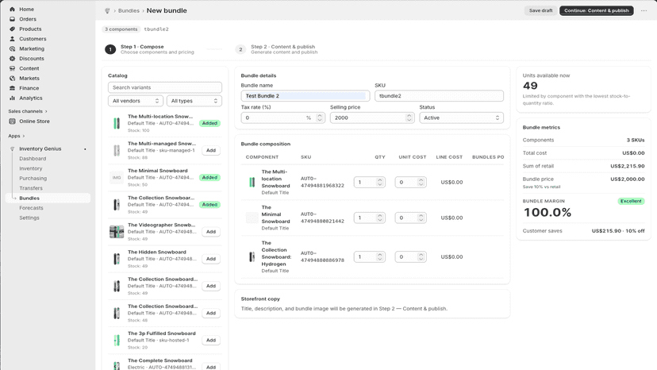Expand Sales channels section
The width and height of the screenshot is (657, 370).
coord(28,111)
